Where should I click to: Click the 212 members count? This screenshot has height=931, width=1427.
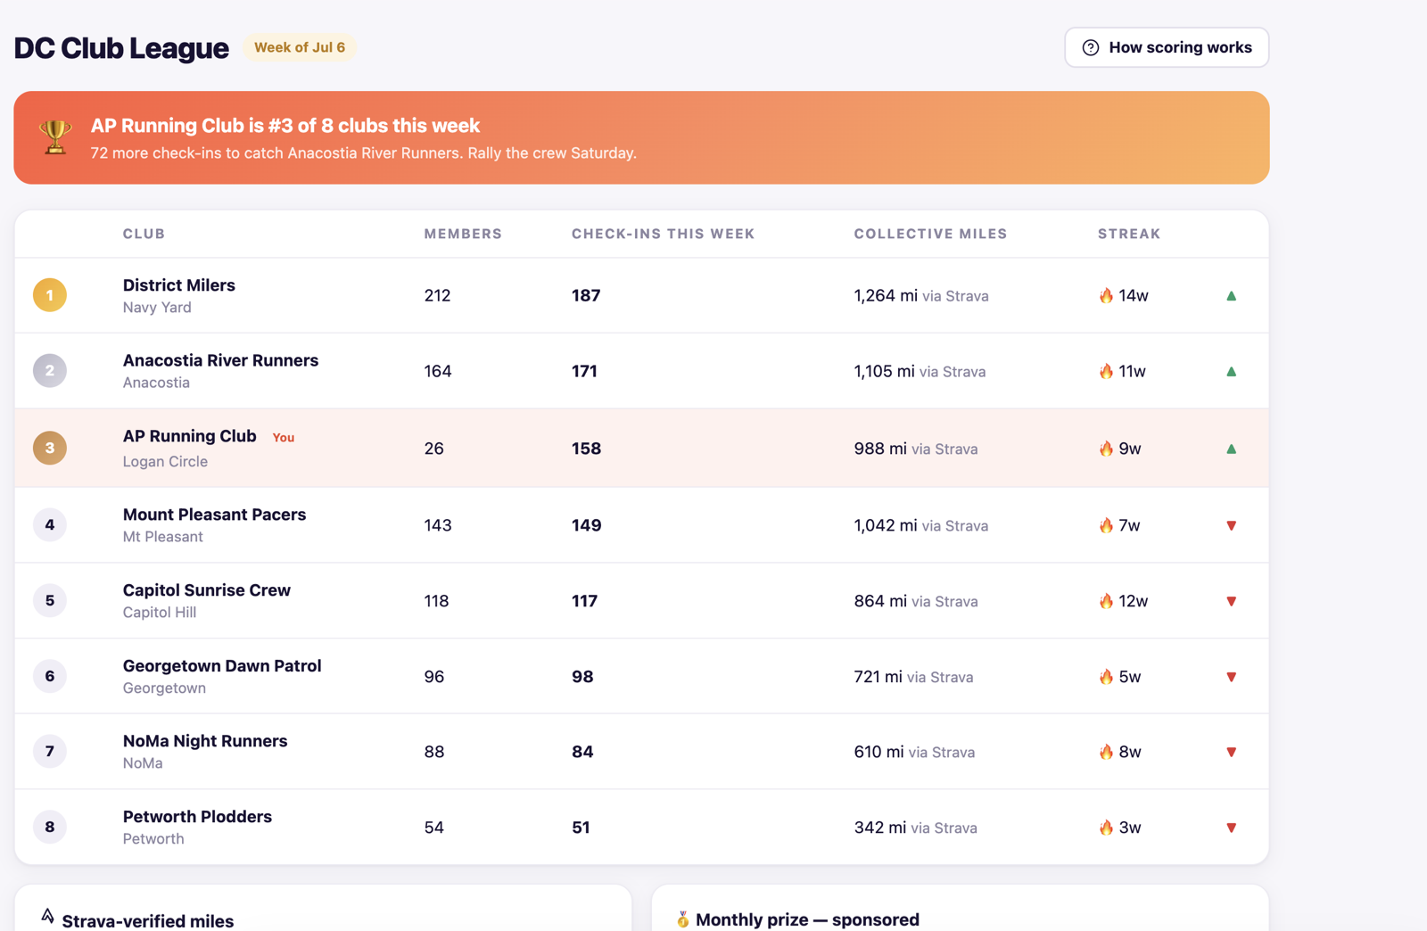click(437, 295)
